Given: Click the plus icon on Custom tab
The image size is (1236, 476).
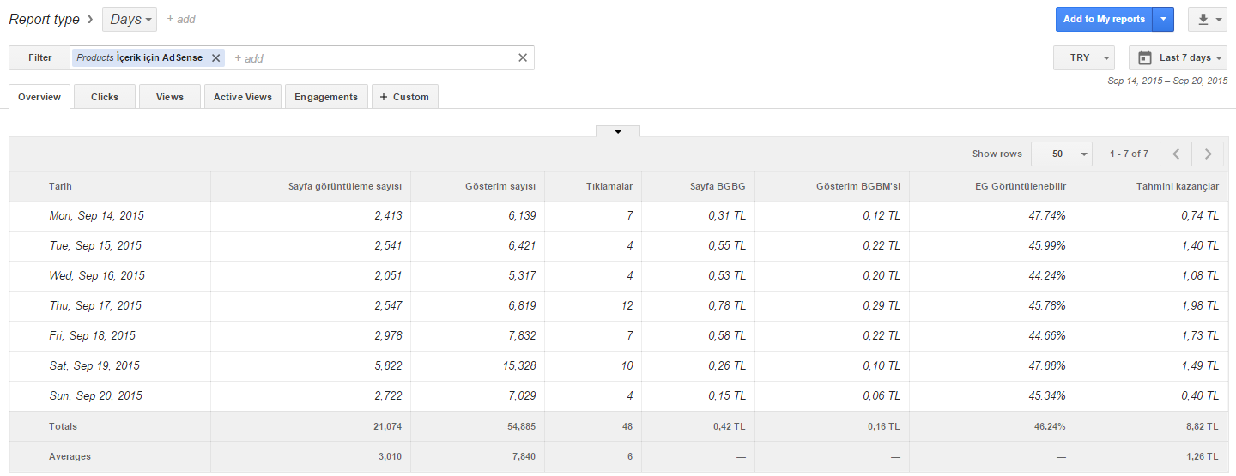Looking at the screenshot, I should [383, 97].
